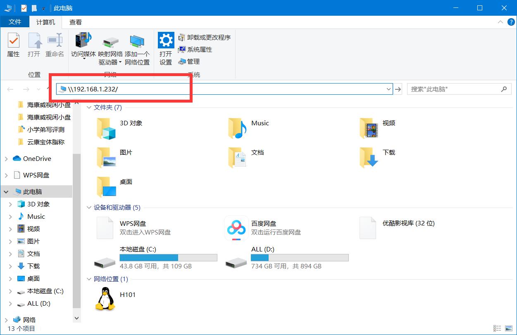Launch 卸载或更改程序 from the ribbon
517x335 pixels.
[205, 37]
